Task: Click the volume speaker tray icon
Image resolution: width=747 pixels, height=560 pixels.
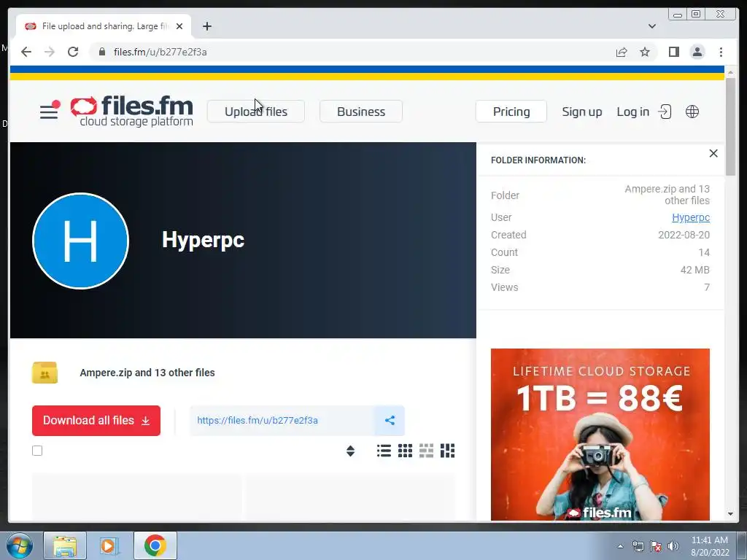Action: coord(673,546)
